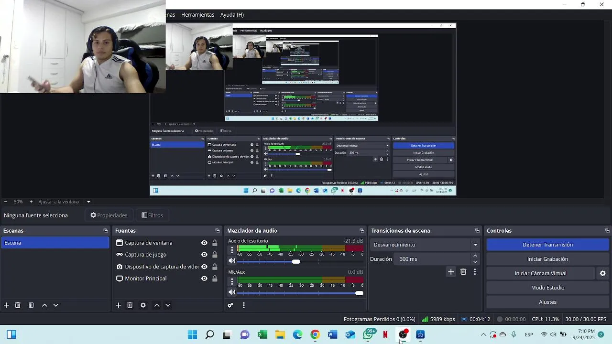Viewport: 612px width, 344px height.
Task: Open Audio del escritorio options dots
Action: [232, 250]
